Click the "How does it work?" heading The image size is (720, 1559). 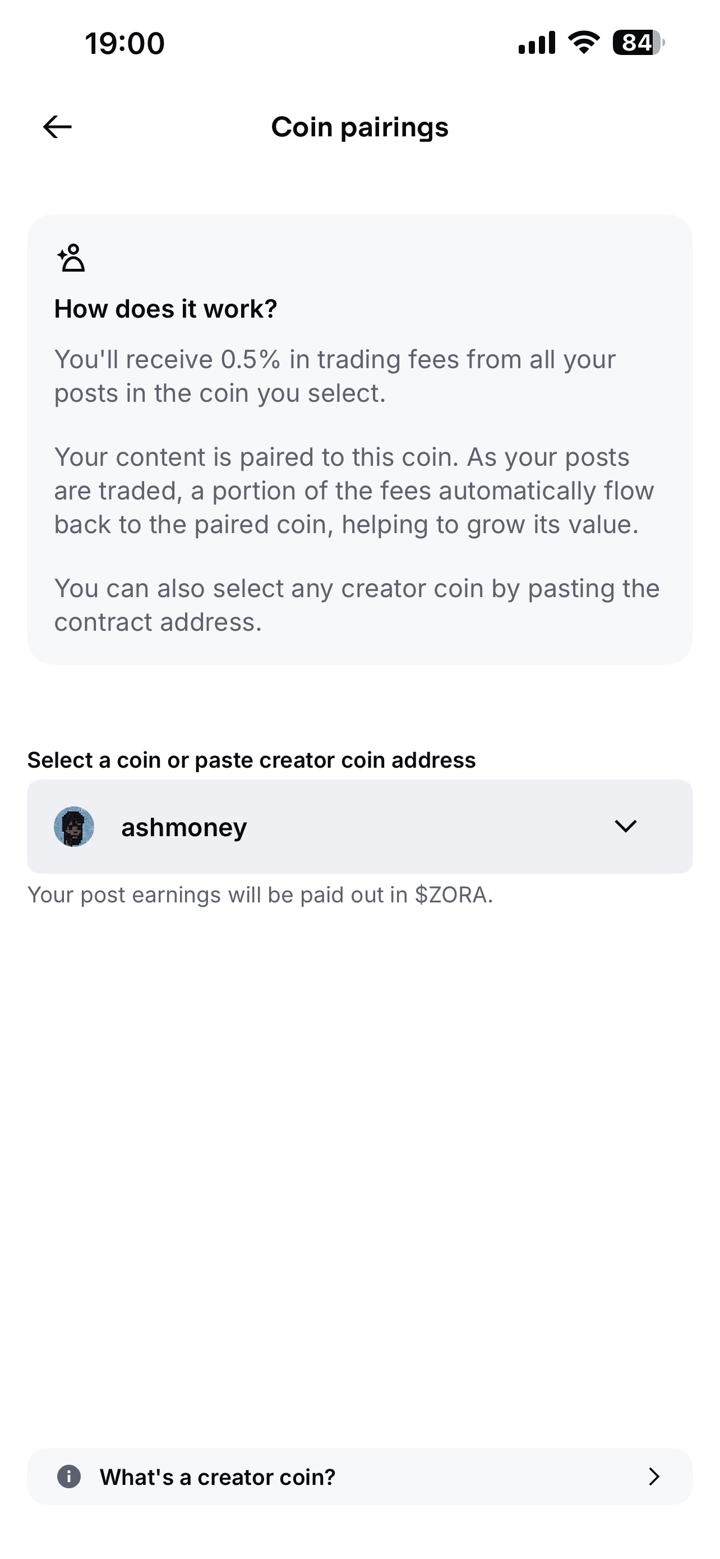[x=165, y=309]
